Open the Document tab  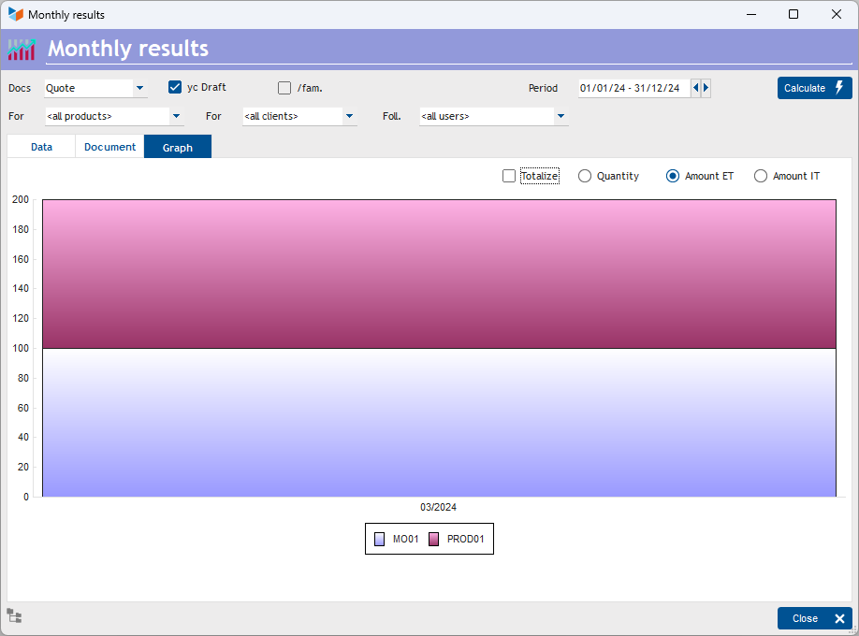coord(110,147)
